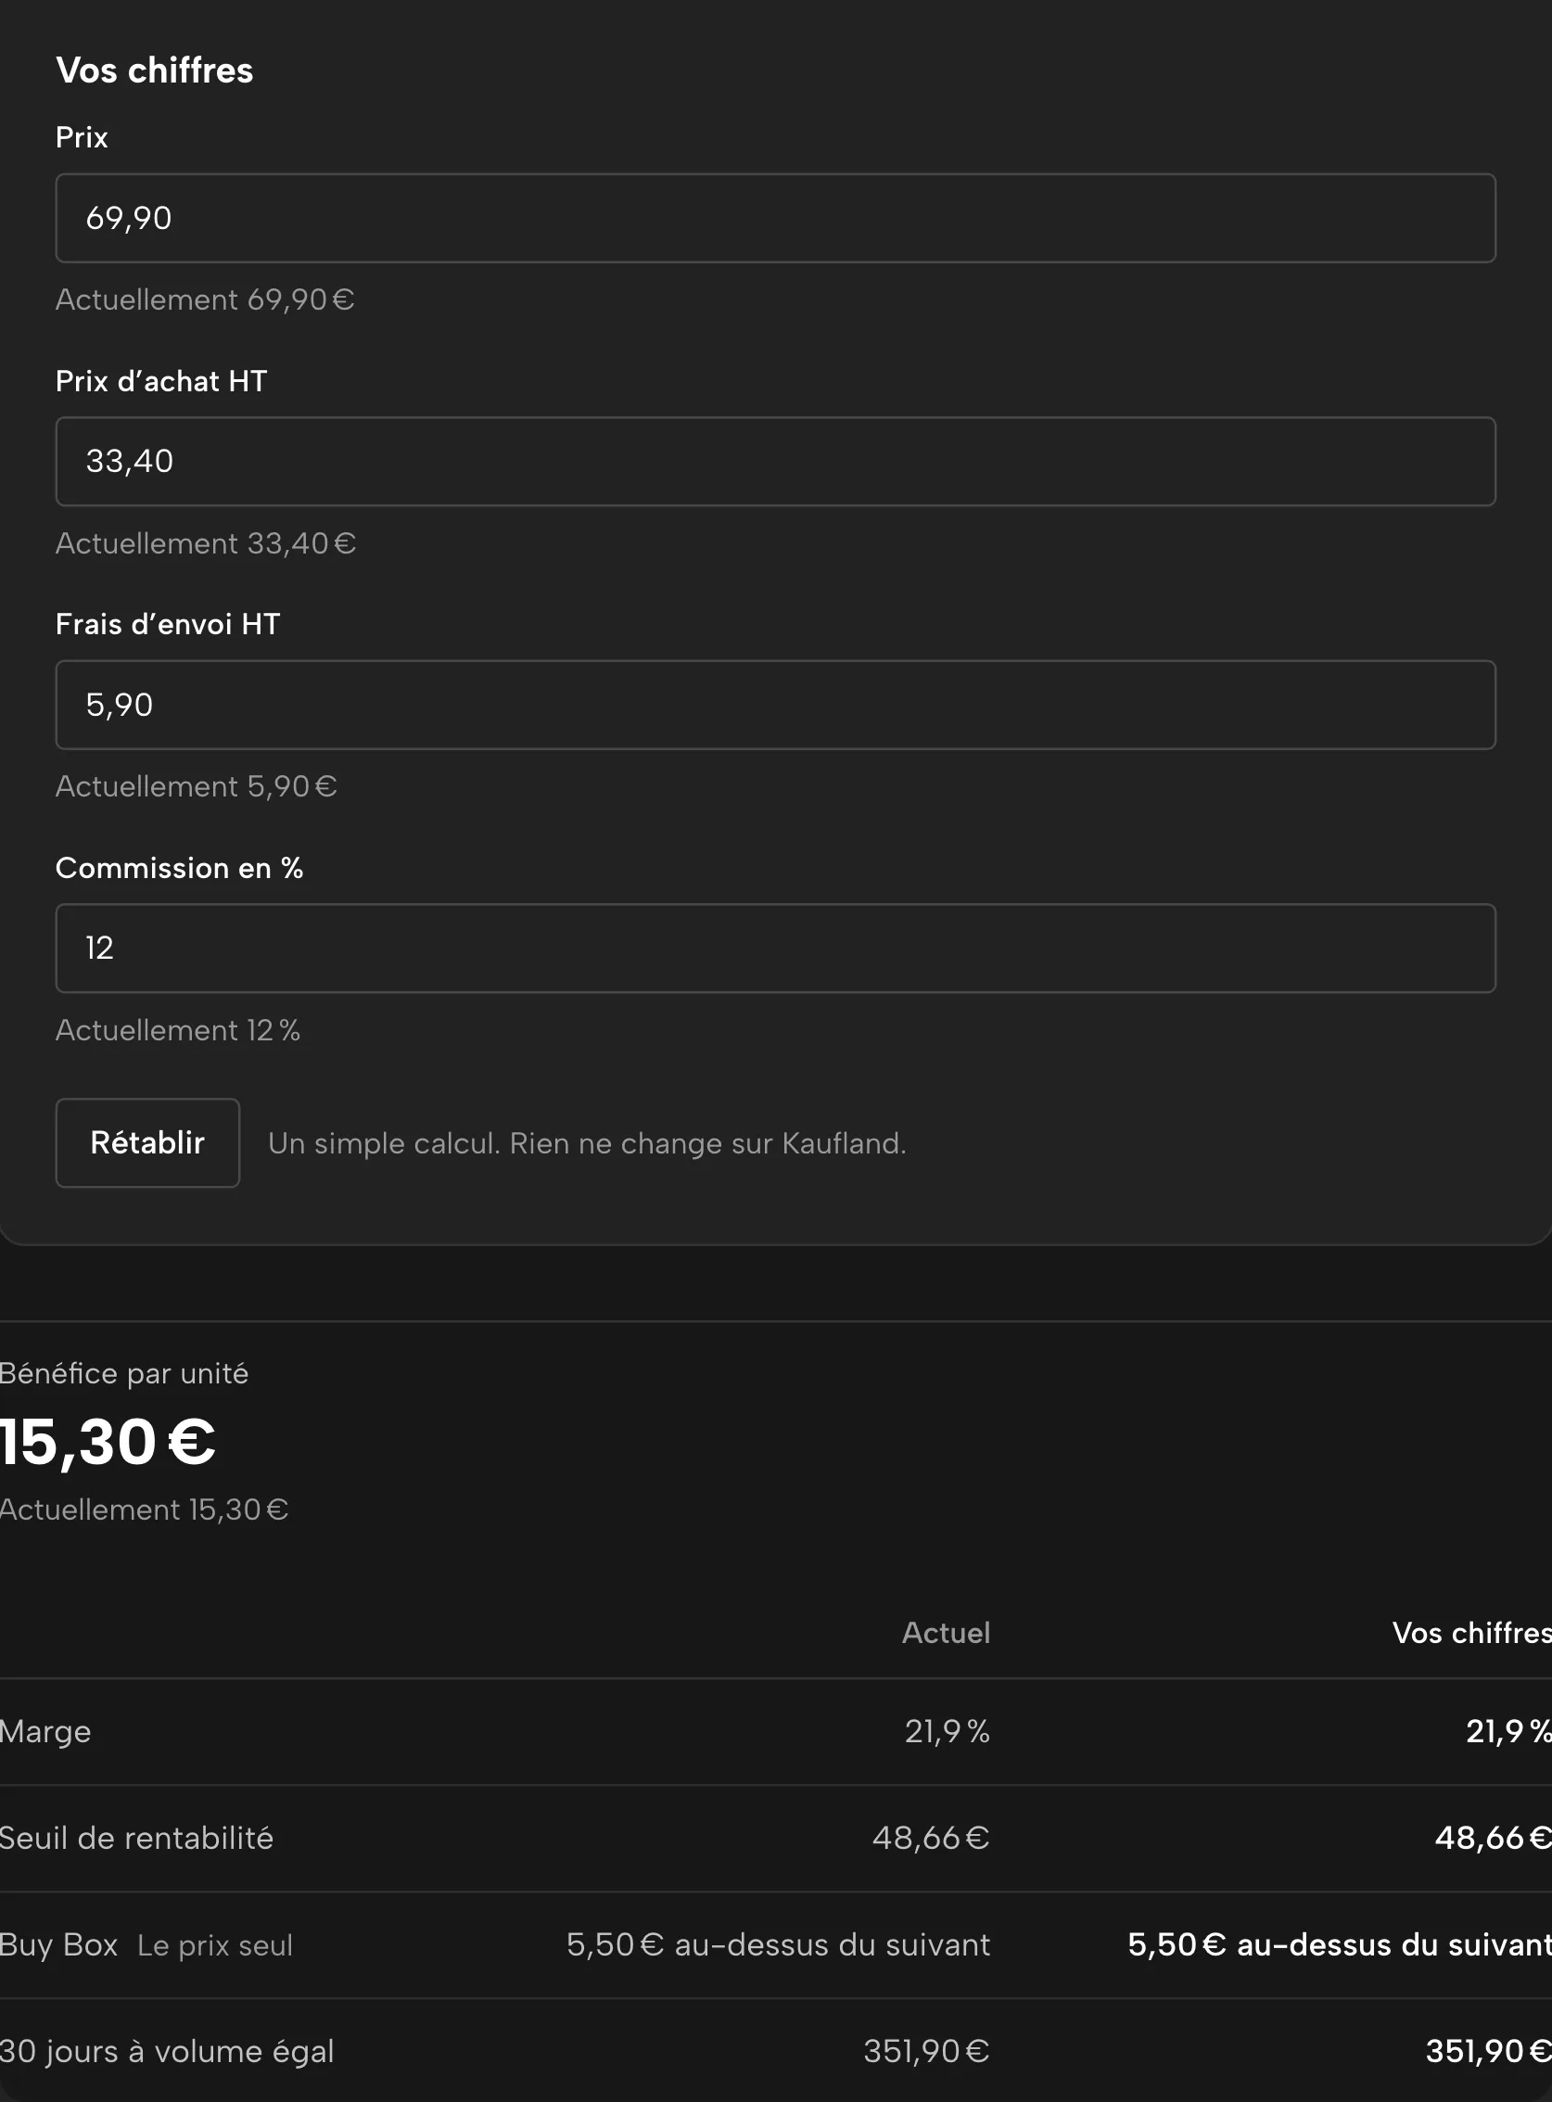Click the Buy Box value in the Actuel column
This screenshot has height=2102, width=1552.
[778, 1944]
